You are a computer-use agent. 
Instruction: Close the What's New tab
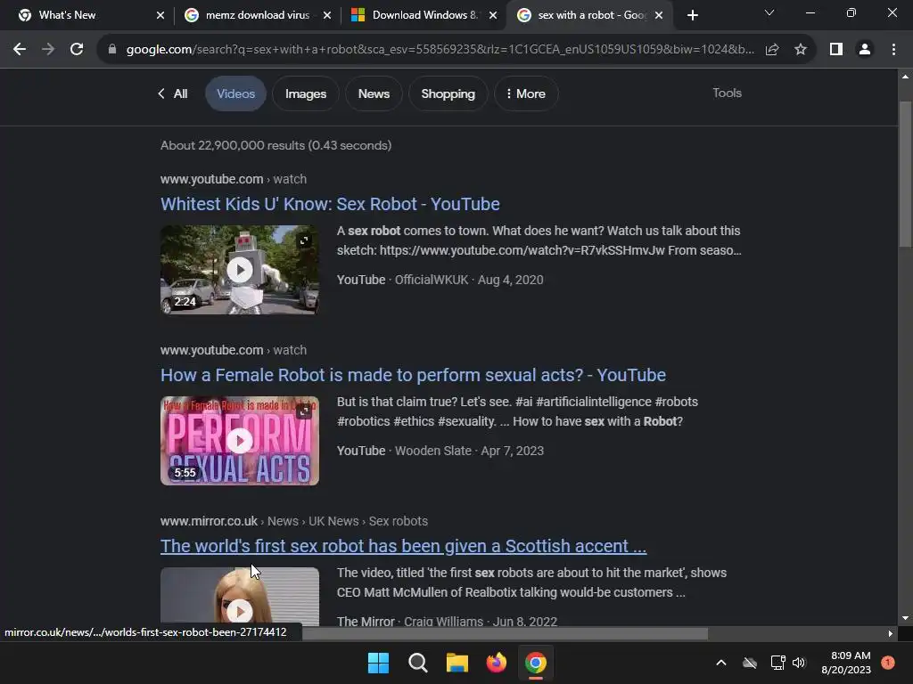(160, 15)
